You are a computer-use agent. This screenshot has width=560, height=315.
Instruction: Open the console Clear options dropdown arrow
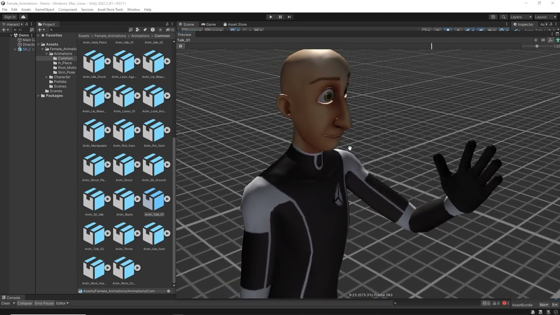(x=14, y=303)
